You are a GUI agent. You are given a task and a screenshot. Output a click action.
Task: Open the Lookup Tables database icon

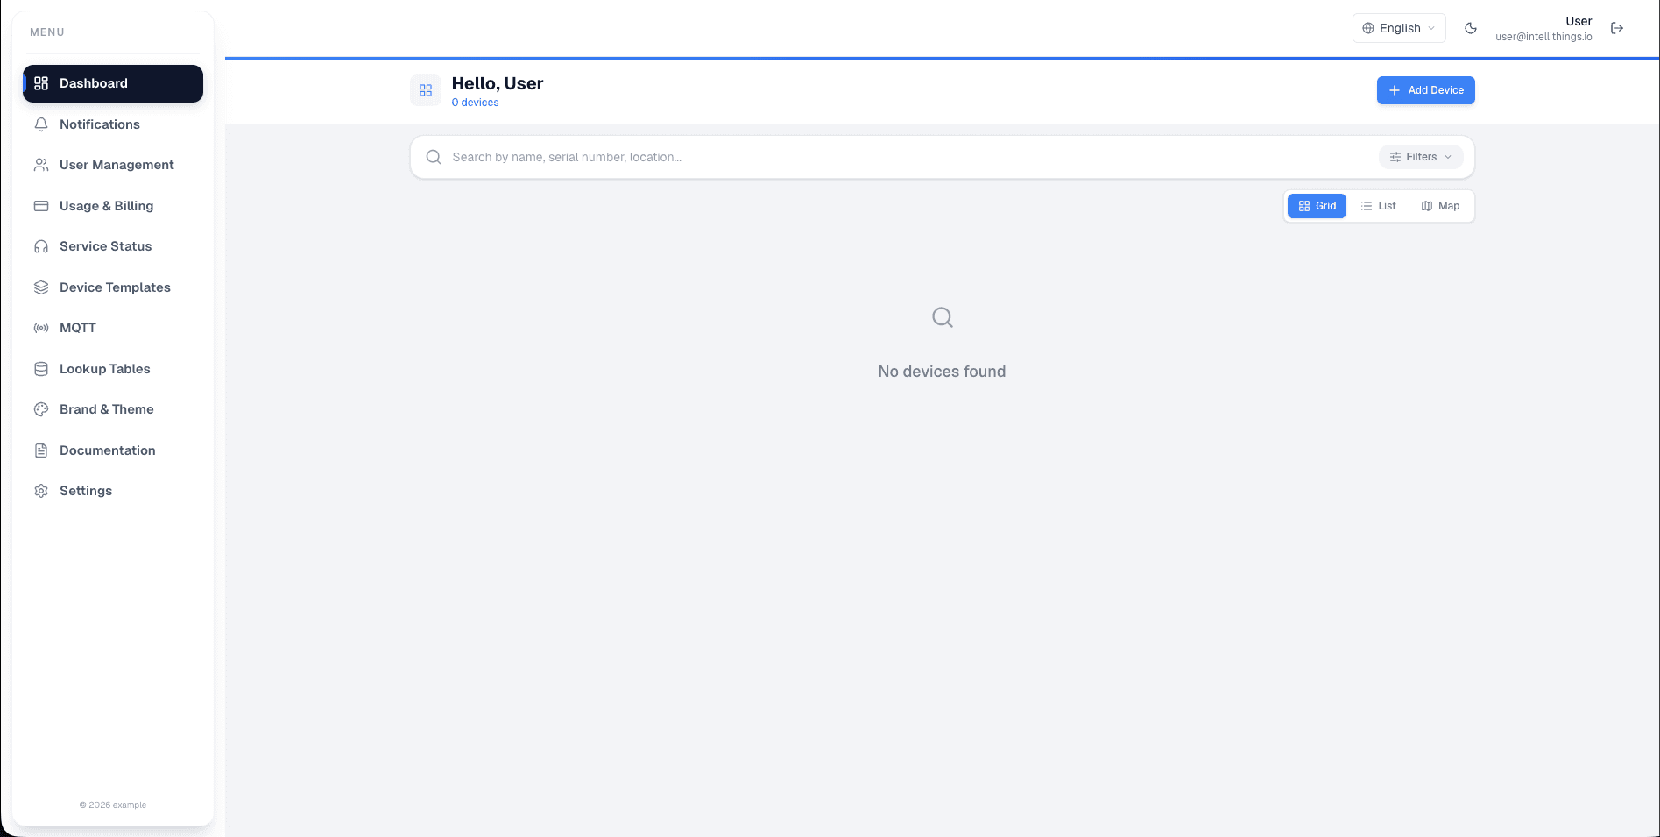(41, 369)
